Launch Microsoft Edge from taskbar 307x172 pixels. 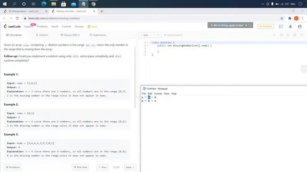coord(44,4)
